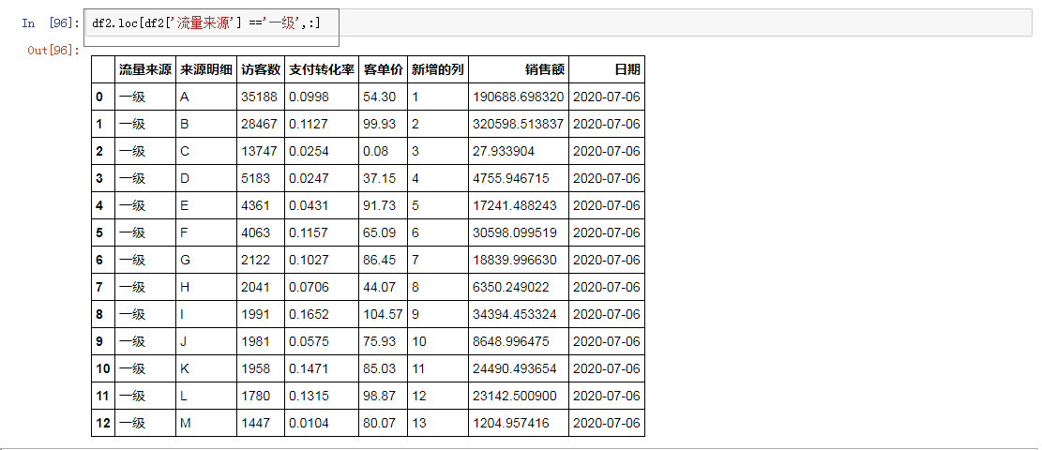1042x450 pixels.
Task: Click row index 0 in the table
Action: coord(99,97)
